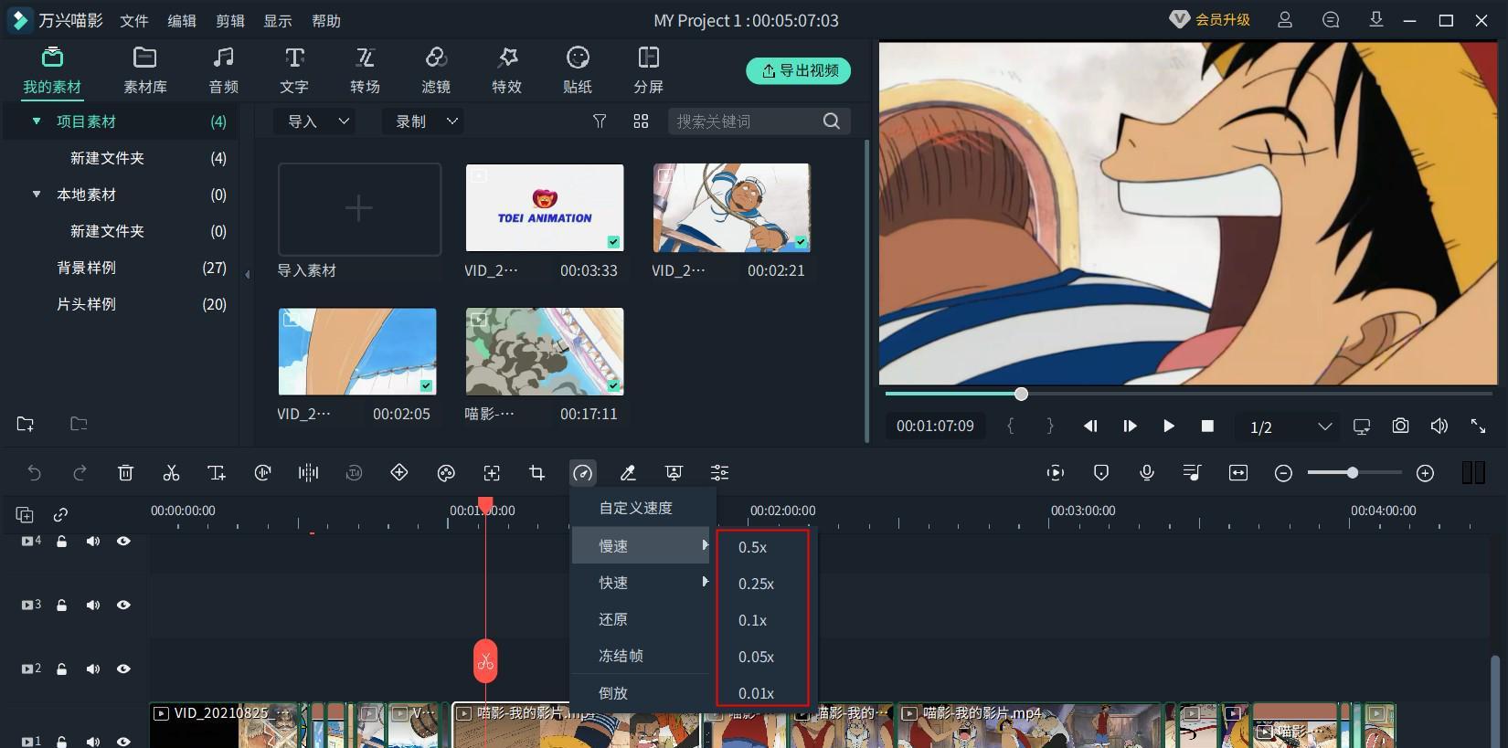Click the render preview icon
The height and width of the screenshot is (748, 1508).
1056,472
